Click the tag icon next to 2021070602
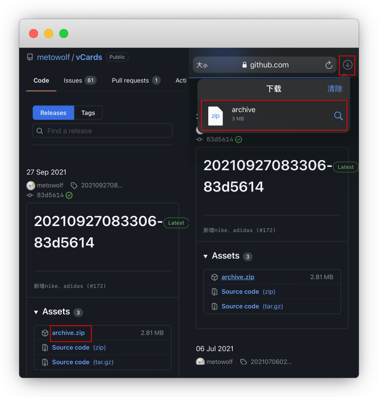This screenshot has height=397, width=378. pos(244,362)
